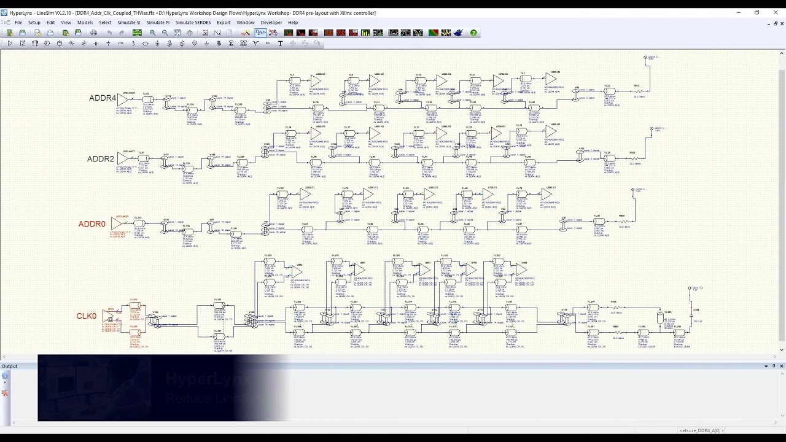This screenshot has width=786, height=442.
Task: Click the Pan view icon
Action: point(190,33)
